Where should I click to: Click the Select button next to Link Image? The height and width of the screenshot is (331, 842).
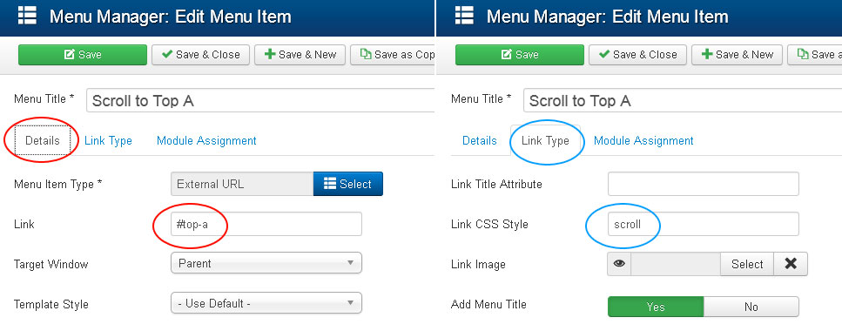(x=747, y=264)
